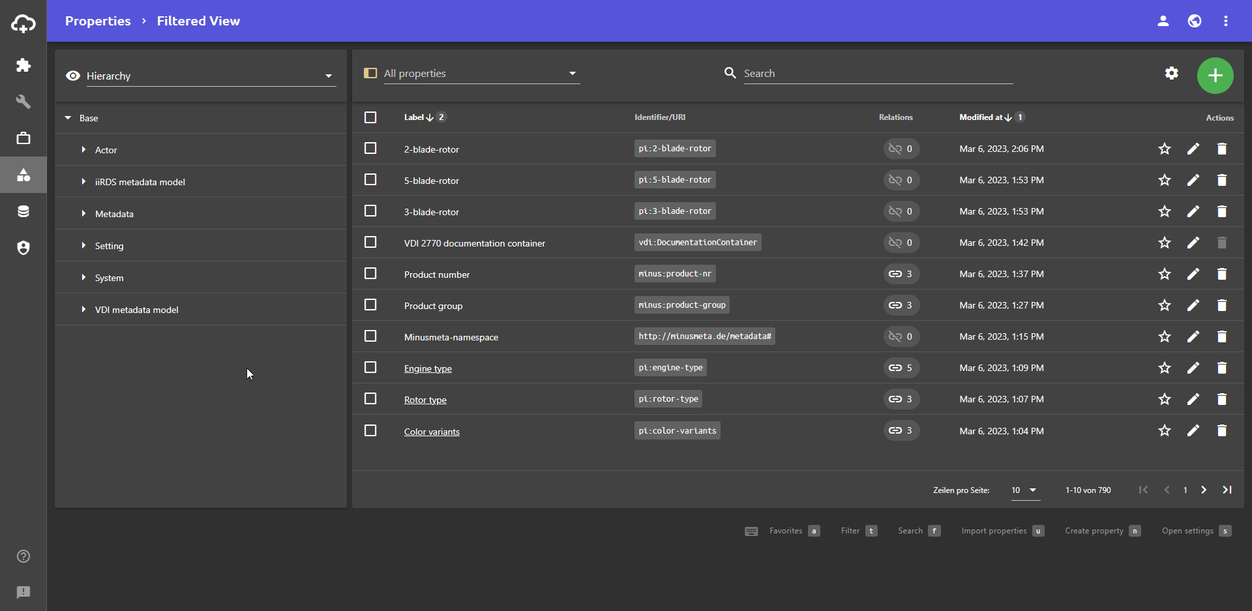
Task: Click the cloud logo icon
Action: click(x=23, y=24)
